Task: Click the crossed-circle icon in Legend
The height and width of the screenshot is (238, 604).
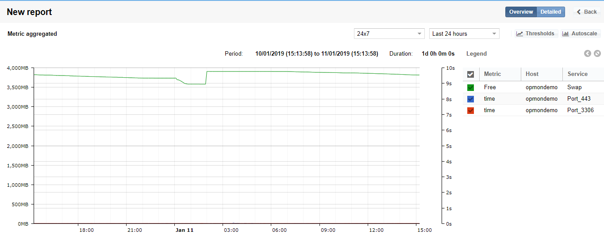Action: coord(597,53)
